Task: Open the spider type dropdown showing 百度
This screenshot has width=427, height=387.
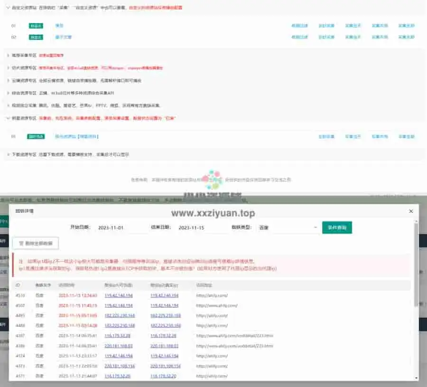Action: [x=287, y=228]
